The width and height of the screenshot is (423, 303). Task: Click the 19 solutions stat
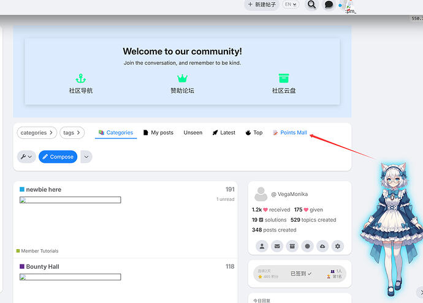269,220
